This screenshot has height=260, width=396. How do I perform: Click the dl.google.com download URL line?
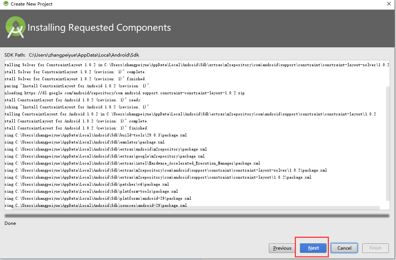point(125,93)
